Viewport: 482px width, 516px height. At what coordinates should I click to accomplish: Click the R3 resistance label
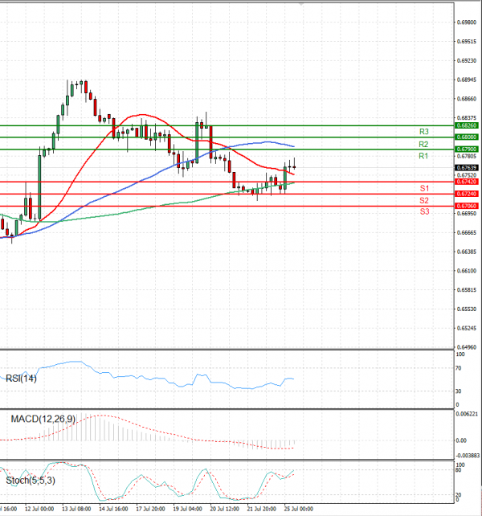pos(424,132)
